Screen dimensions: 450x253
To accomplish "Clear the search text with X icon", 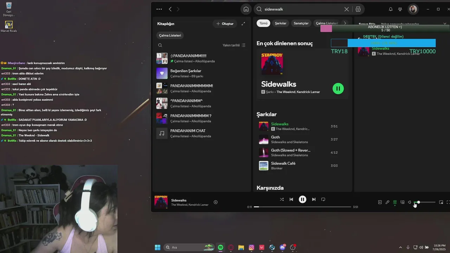I will coord(347,9).
